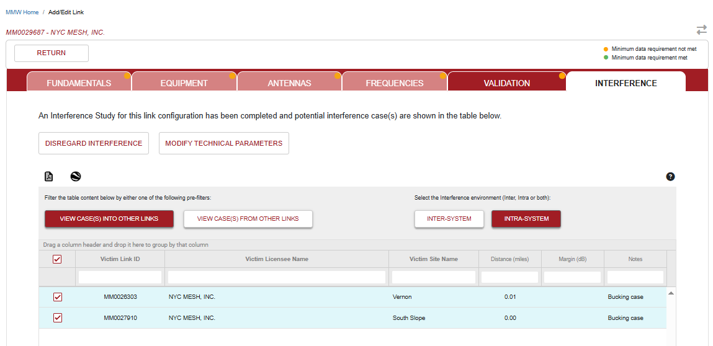The image size is (713, 346).
Task: Select the Frequencies tab
Action: pos(394,83)
